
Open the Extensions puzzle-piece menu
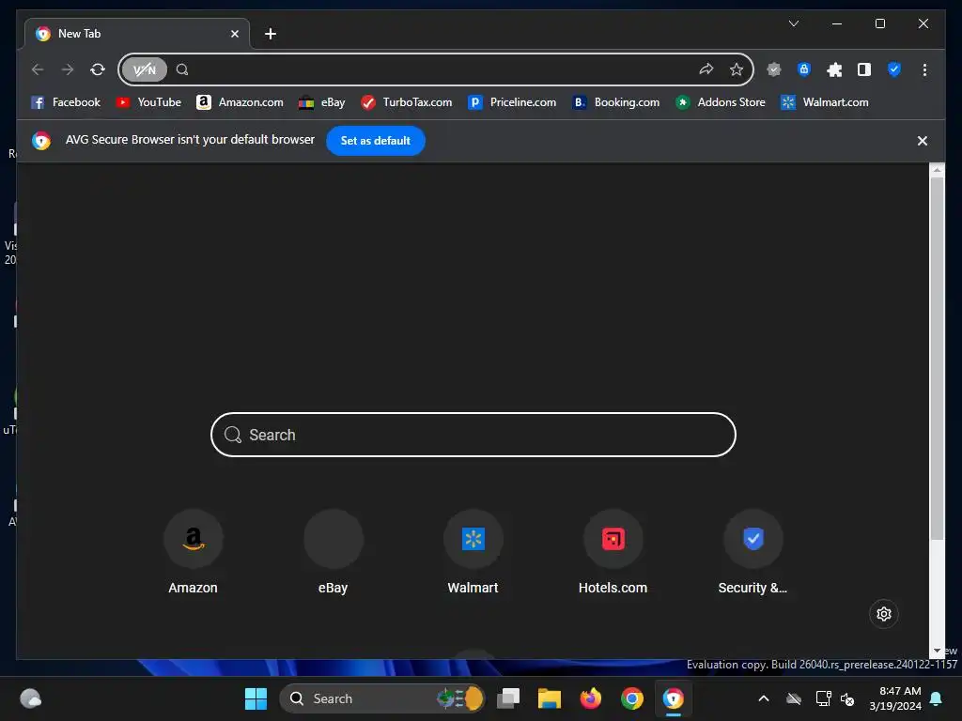(x=834, y=69)
